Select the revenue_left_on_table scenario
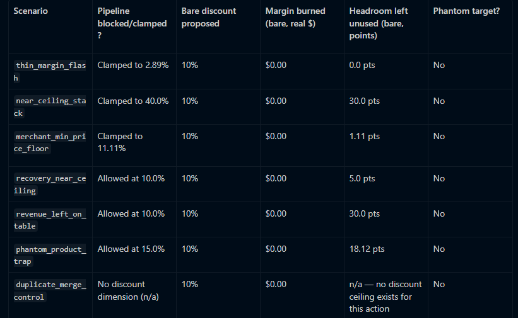The height and width of the screenshot is (318, 518). coord(50,220)
